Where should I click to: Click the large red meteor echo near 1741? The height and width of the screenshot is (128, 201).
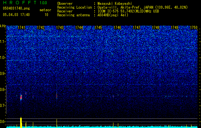21,97
